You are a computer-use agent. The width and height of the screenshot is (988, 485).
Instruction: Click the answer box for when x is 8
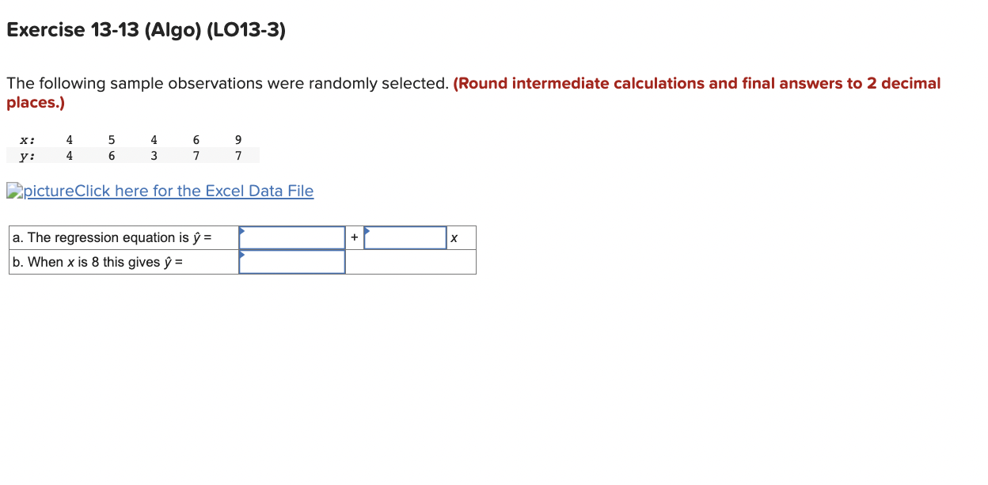pos(291,261)
